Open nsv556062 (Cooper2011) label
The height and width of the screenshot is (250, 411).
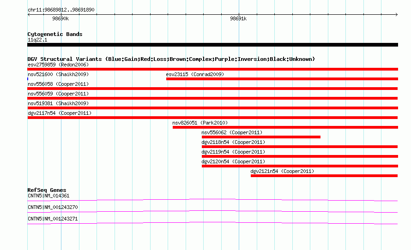pyautogui.click(x=232, y=132)
